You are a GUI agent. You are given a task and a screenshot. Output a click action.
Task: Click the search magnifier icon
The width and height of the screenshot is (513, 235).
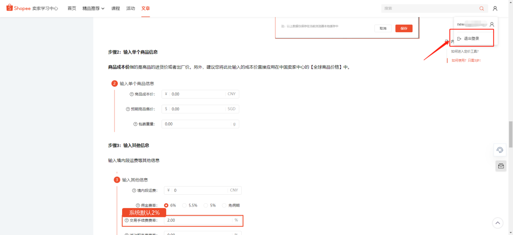[482, 9]
